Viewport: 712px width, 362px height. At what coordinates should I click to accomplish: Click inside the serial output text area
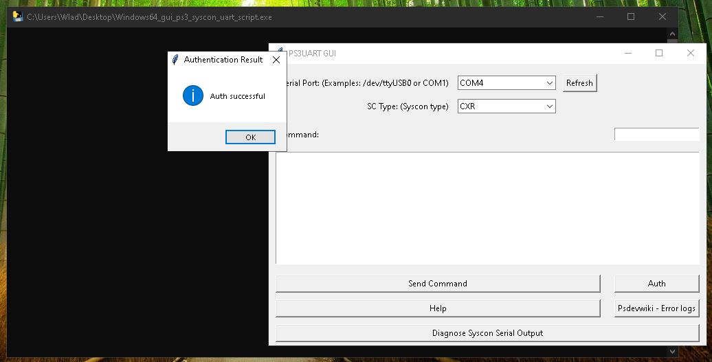[x=487, y=207]
